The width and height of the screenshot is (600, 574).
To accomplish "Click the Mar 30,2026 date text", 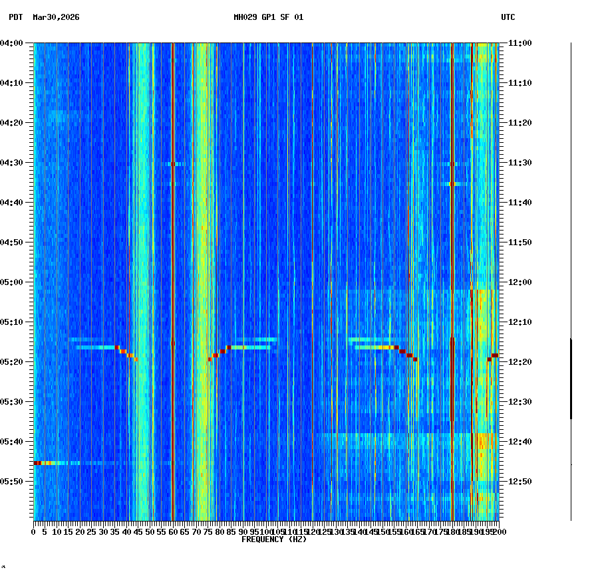I will coord(55,19).
